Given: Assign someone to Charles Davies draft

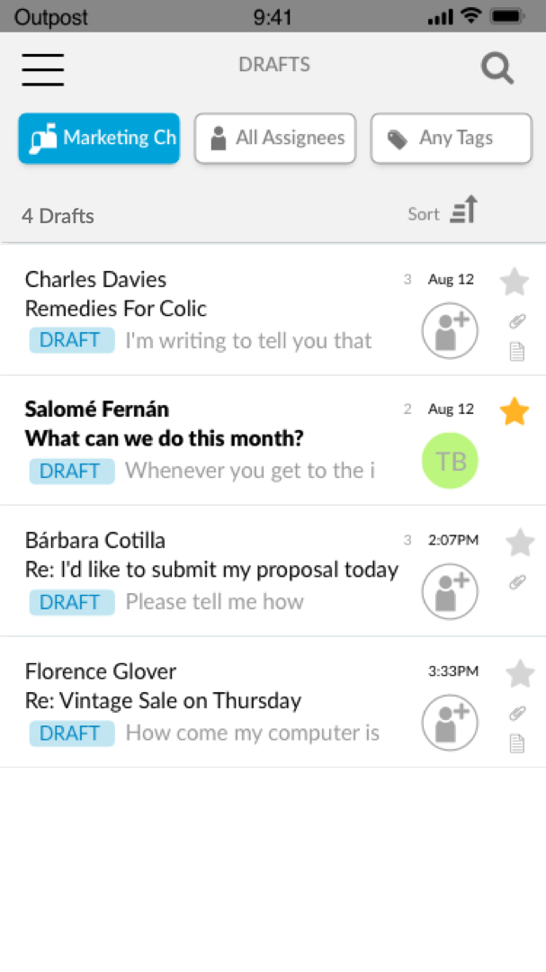Looking at the screenshot, I should point(450,330).
